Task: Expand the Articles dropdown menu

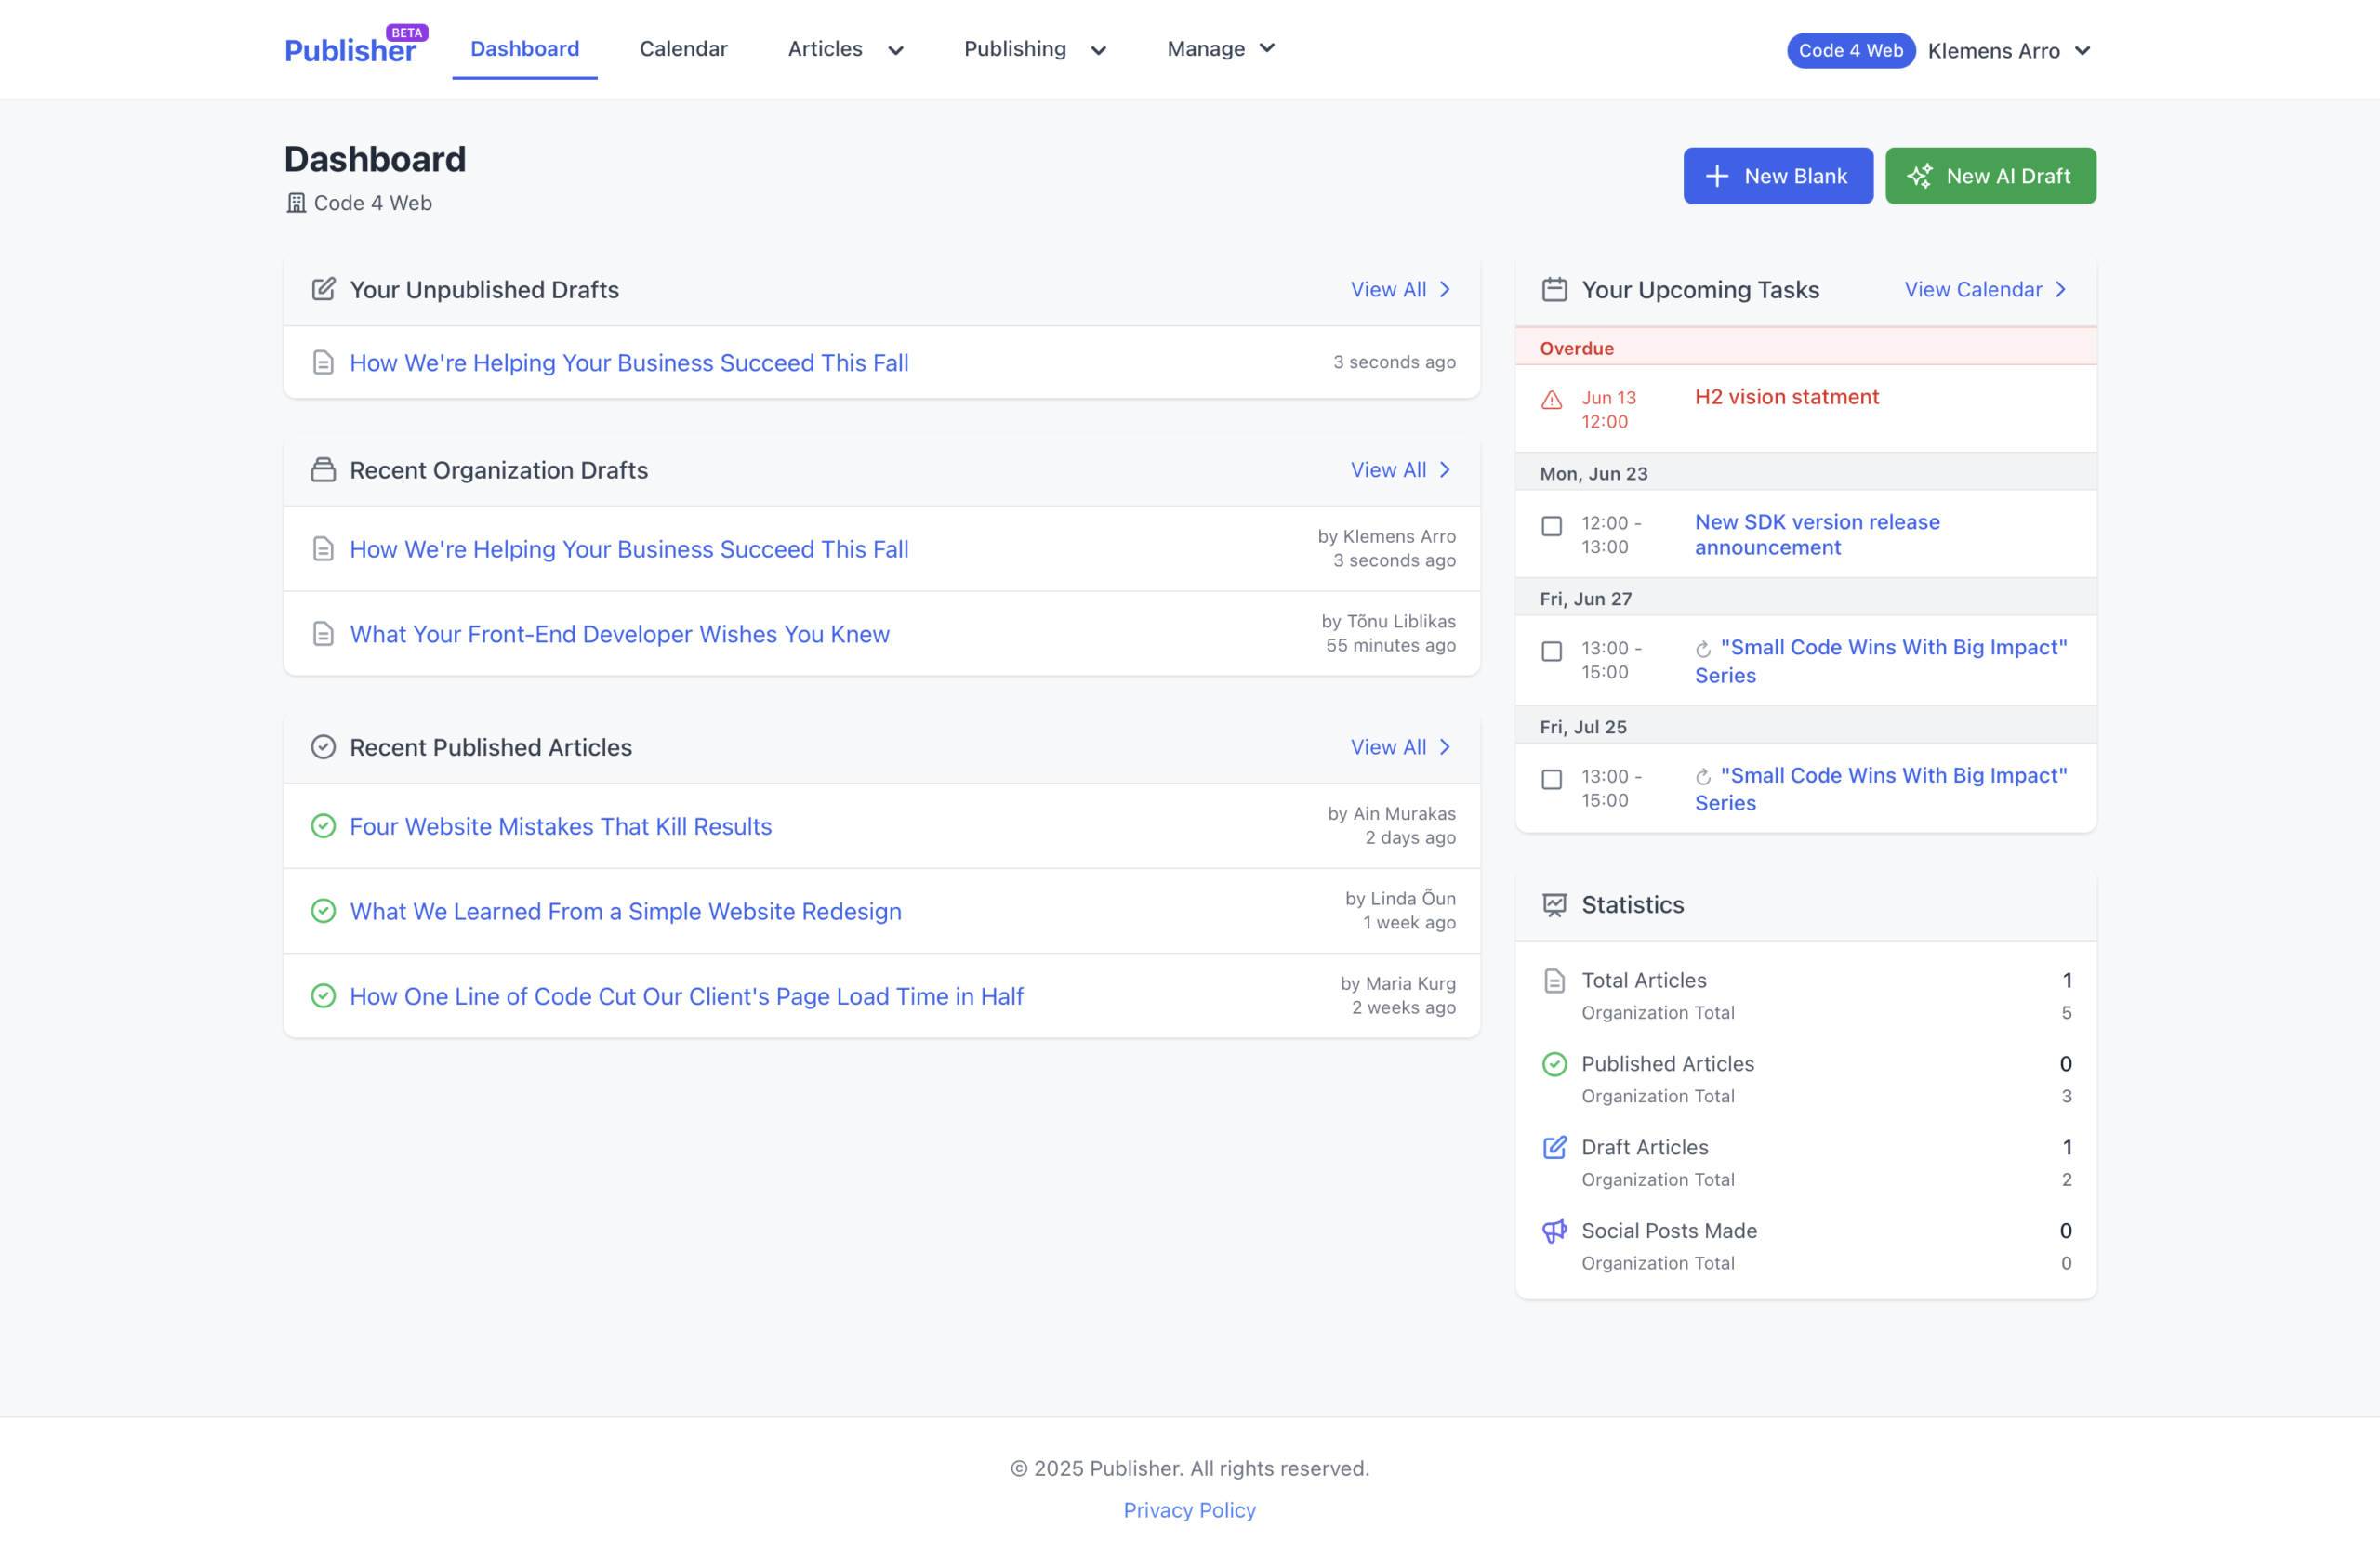Action: pyautogui.click(x=845, y=49)
